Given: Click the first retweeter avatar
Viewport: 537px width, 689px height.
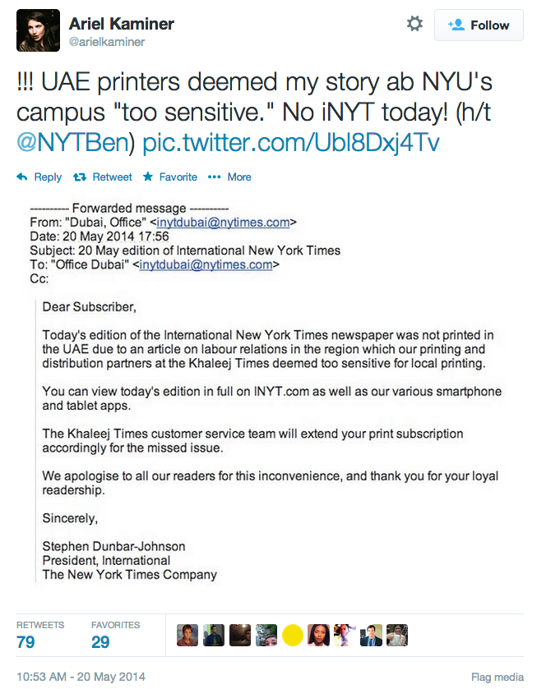Looking at the screenshot, I should coord(187,636).
